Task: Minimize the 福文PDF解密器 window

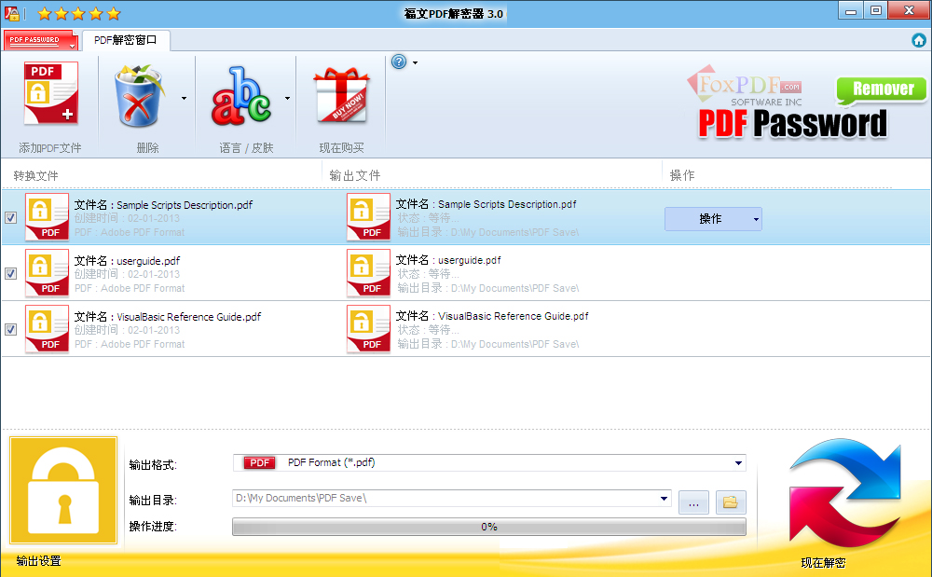Action: click(851, 10)
